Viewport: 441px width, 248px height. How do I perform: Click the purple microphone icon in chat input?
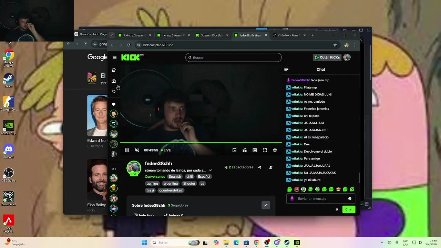tap(292, 198)
